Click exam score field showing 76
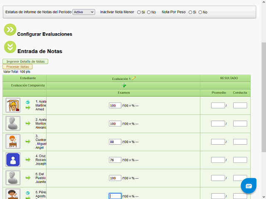This screenshot has height=199, width=266. 115,160
